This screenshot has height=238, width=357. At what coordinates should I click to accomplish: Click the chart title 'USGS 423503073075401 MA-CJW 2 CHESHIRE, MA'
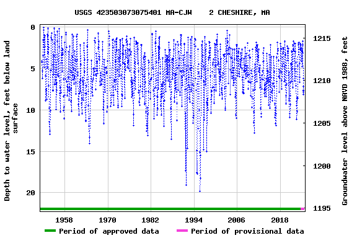pyautogui.click(x=172, y=12)
